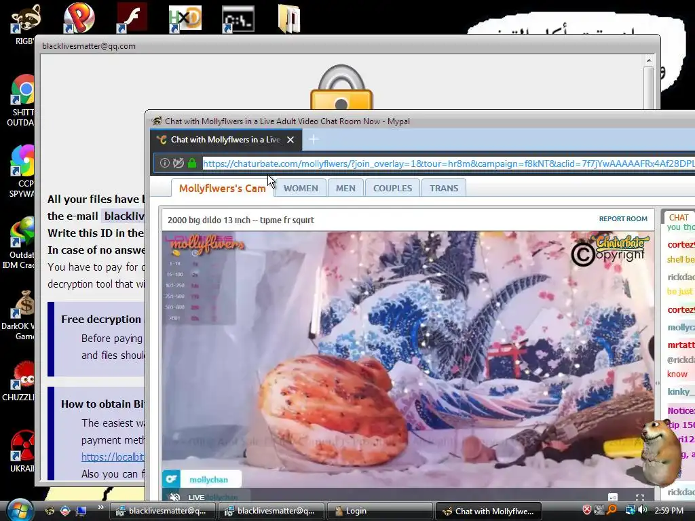Open the Chrome desktop shortcut
The image size is (695, 521).
click(x=22, y=90)
